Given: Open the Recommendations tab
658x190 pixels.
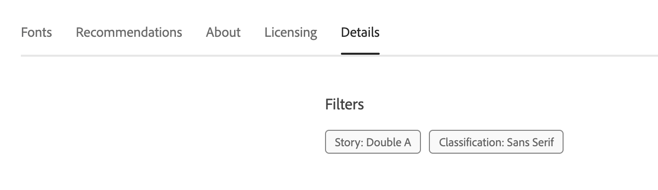Looking at the screenshot, I should [x=129, y=33].
